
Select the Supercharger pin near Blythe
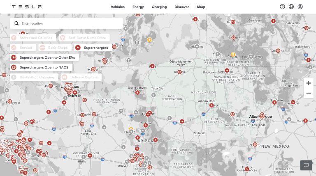90,155
